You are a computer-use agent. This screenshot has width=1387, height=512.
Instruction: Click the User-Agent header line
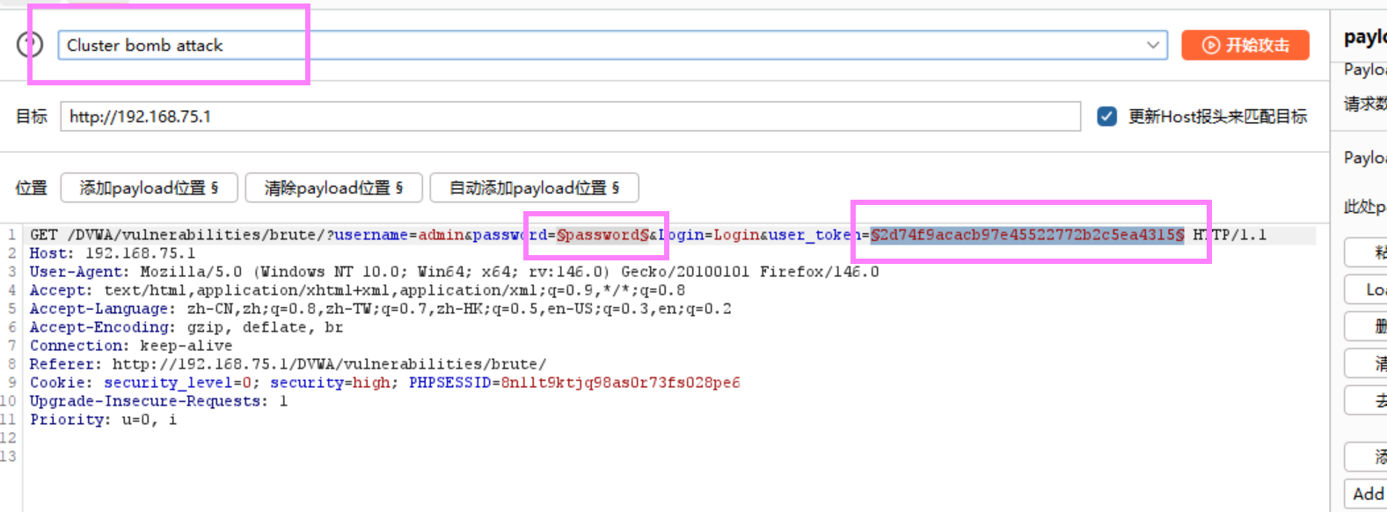(454, 272)
